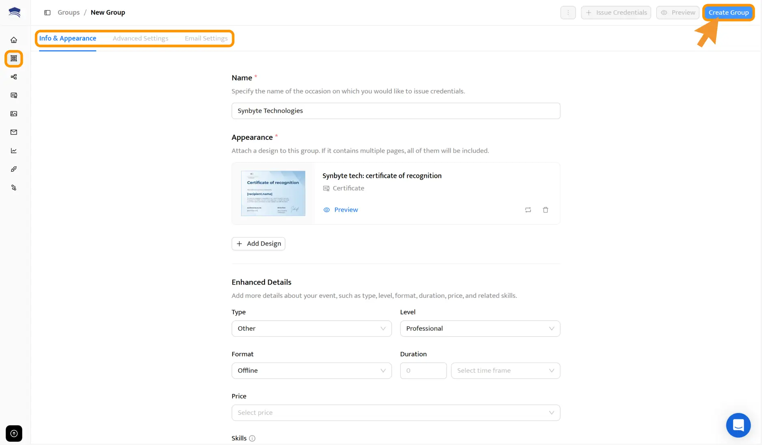Switch to the Advanced Settings tab
762x445 pixels.
(140, 38)
